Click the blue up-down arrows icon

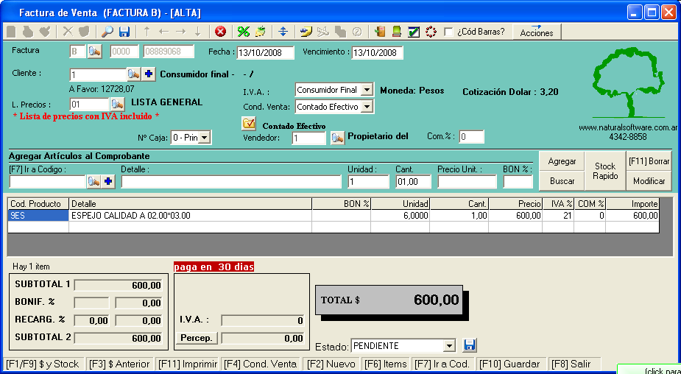pos(283,32)
